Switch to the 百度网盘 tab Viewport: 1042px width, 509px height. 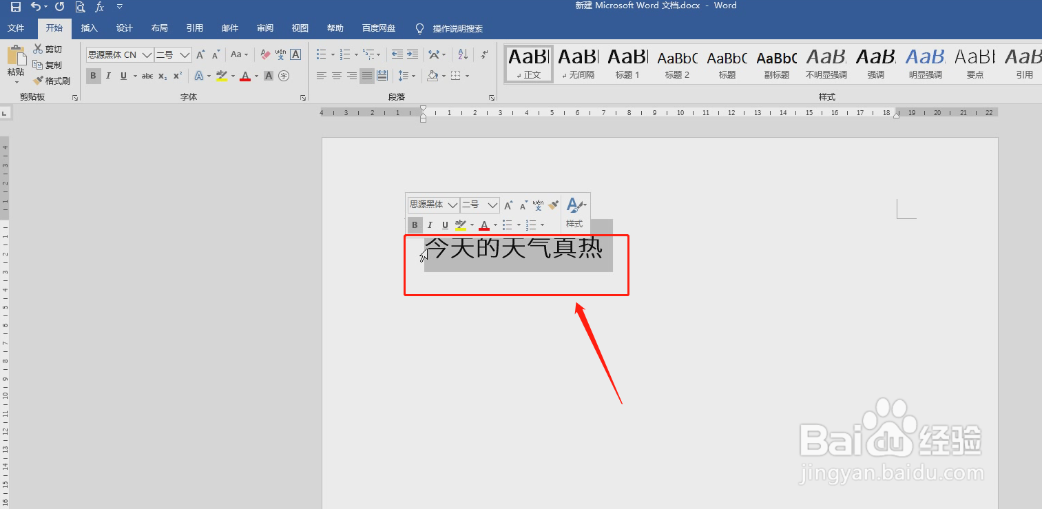[x=379, y=28]
